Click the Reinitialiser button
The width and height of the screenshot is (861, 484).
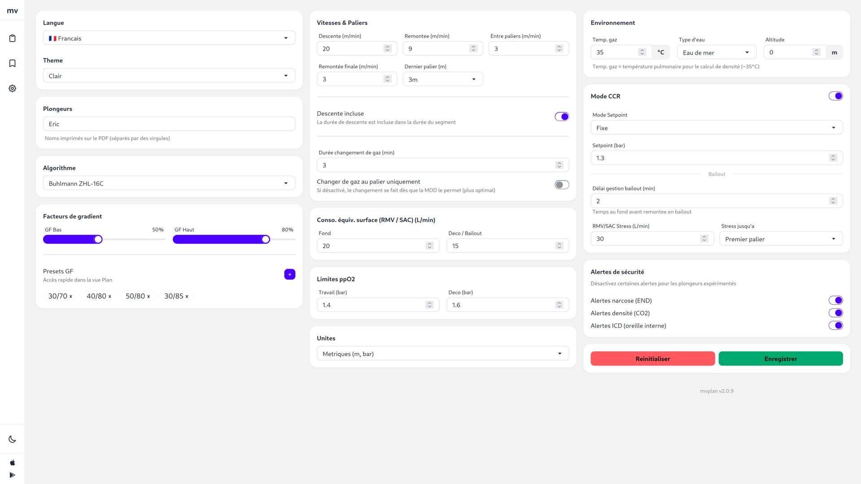coord(652,359)
